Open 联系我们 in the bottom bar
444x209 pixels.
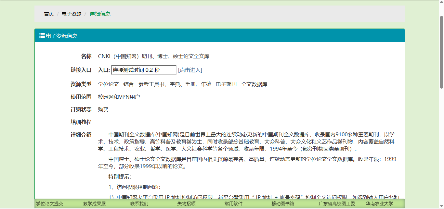[139, 204]
